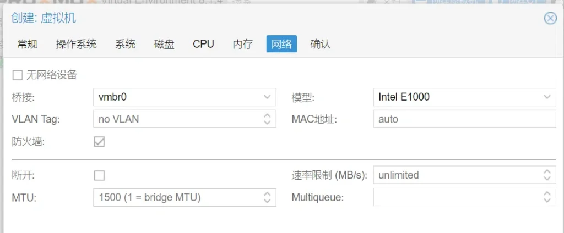Open the 操作系统 tab
The height and width of the screenshot is (233, 564).
click(x=76, y=44)
